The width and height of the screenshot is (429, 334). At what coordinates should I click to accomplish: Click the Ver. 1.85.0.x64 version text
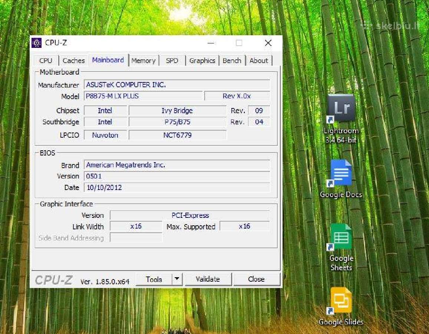pyautogui.click(x=105, y=282)
